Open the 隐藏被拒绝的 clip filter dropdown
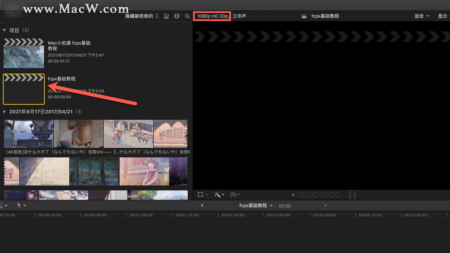450x253 pixels. pyautogui.click(x=142, y=16)
